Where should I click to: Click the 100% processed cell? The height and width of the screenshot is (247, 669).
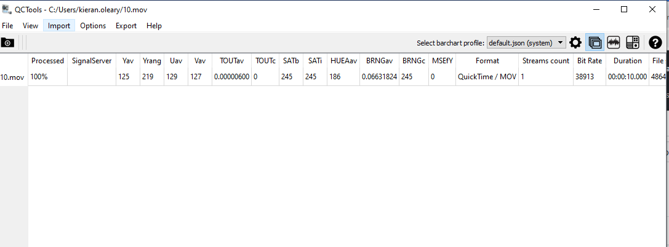pos(48,77)
